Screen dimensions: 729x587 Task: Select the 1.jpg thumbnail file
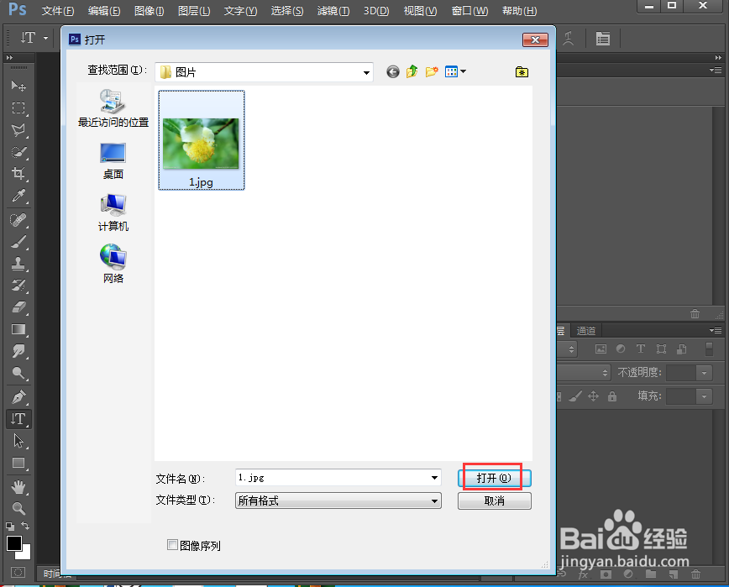point(202,140)
